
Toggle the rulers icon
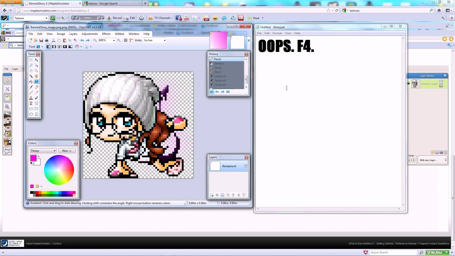tap(131, 40)
